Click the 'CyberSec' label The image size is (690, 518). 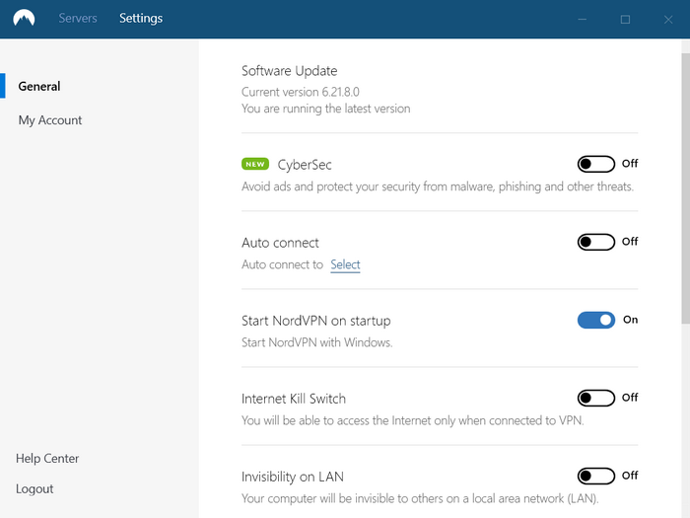(305, 165)
